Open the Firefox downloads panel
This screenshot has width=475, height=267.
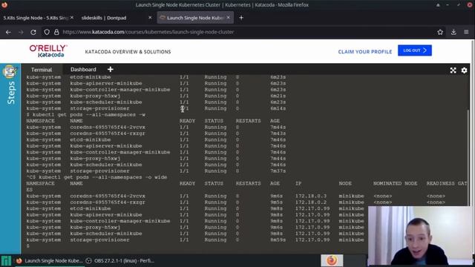pos(453,32)
